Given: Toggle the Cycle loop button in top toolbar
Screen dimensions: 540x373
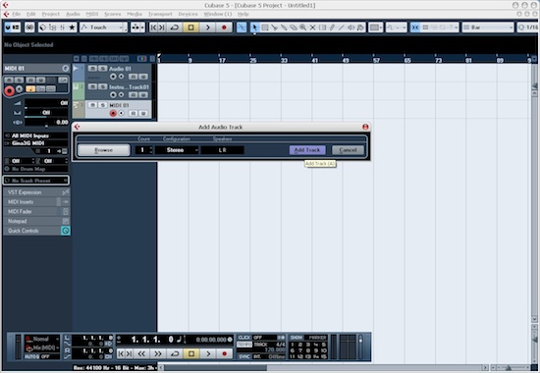Looking at the screenshot, I should (175, 27).
